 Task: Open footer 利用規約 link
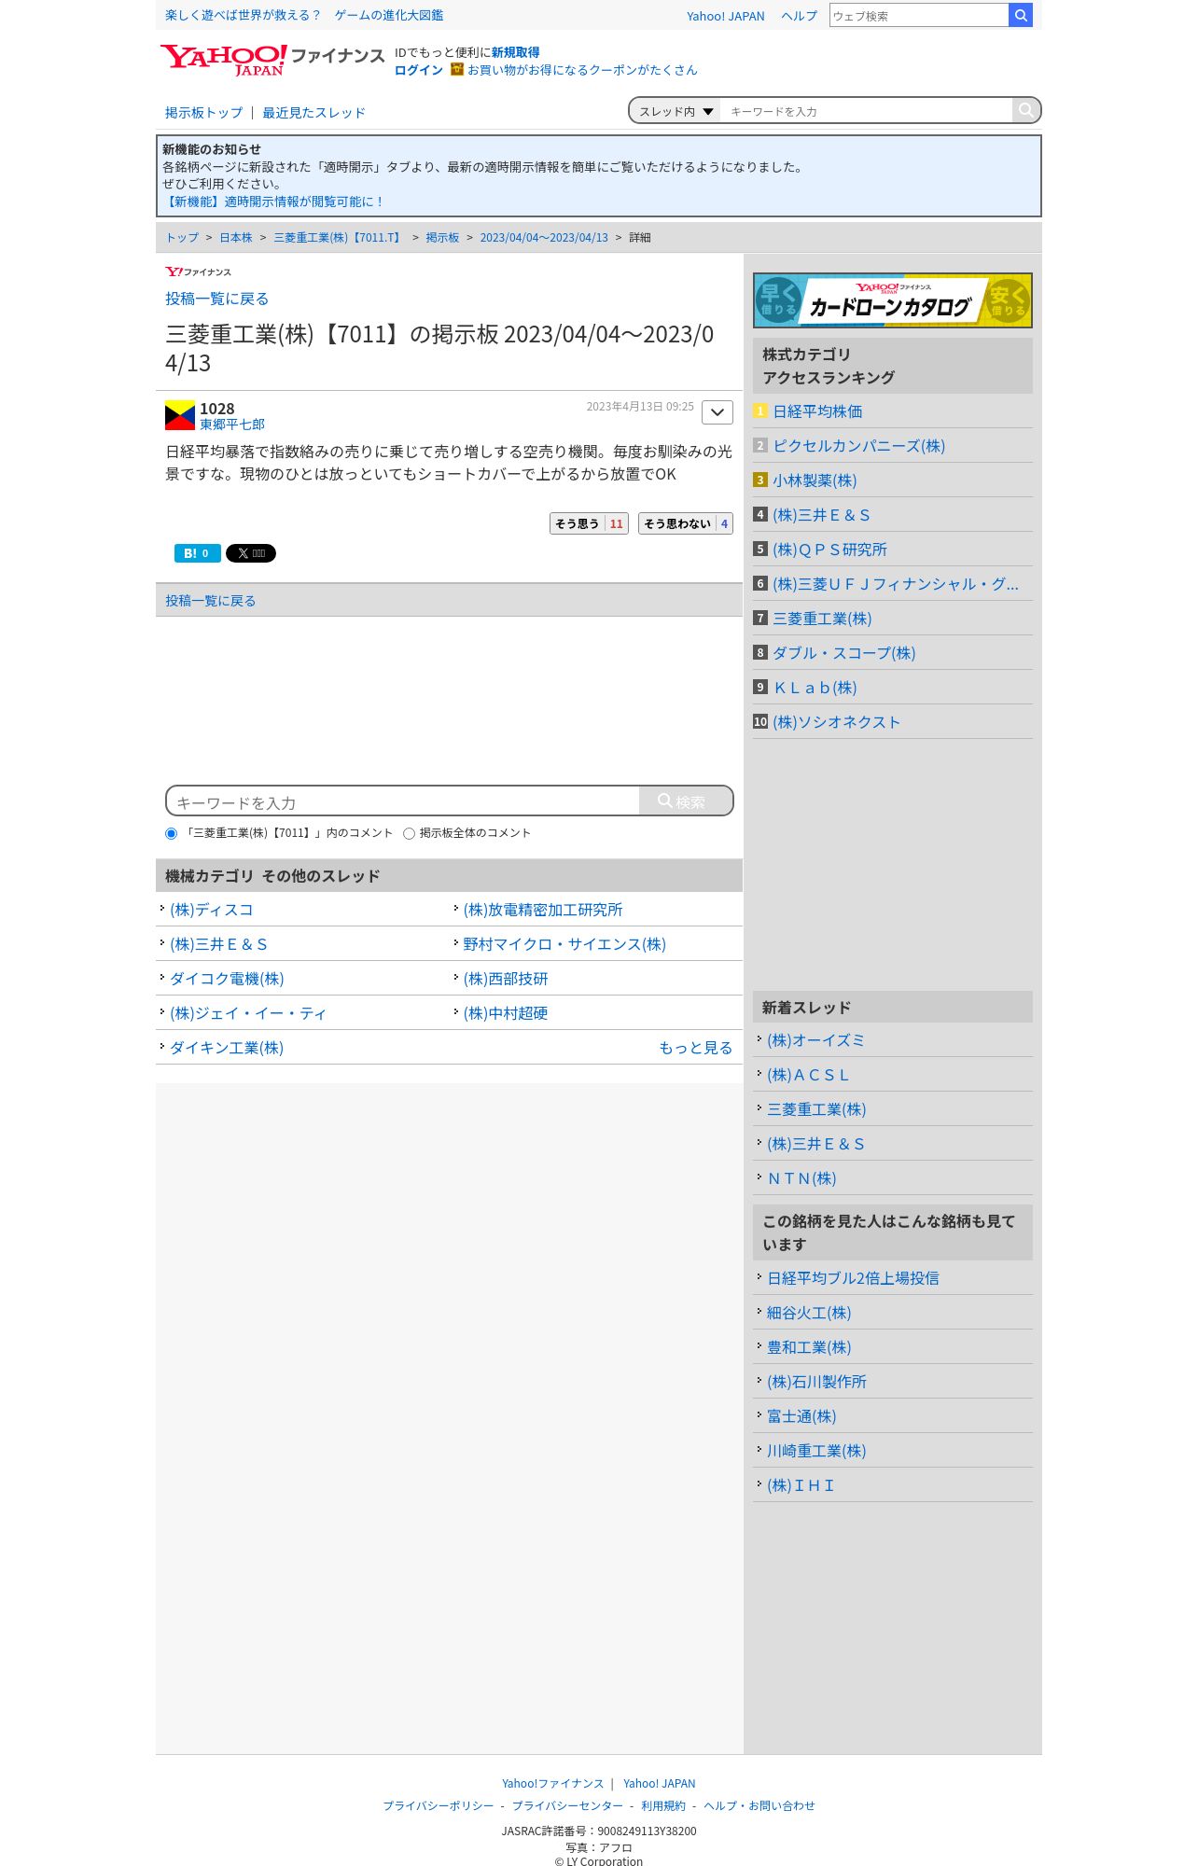(662, 1805)
